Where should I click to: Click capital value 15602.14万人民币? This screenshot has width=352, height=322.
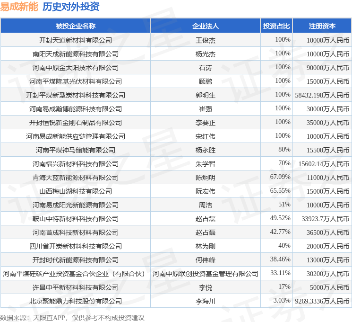point(324,164)
